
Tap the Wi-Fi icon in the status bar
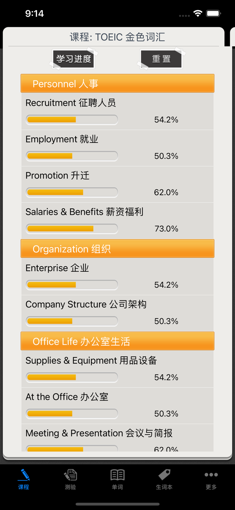pyautogui.click(x=197, y=13)
